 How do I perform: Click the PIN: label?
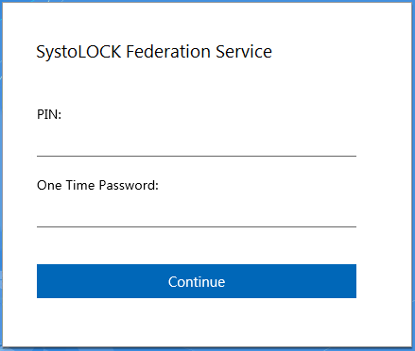pyautogui.click(x=49, y=114)
